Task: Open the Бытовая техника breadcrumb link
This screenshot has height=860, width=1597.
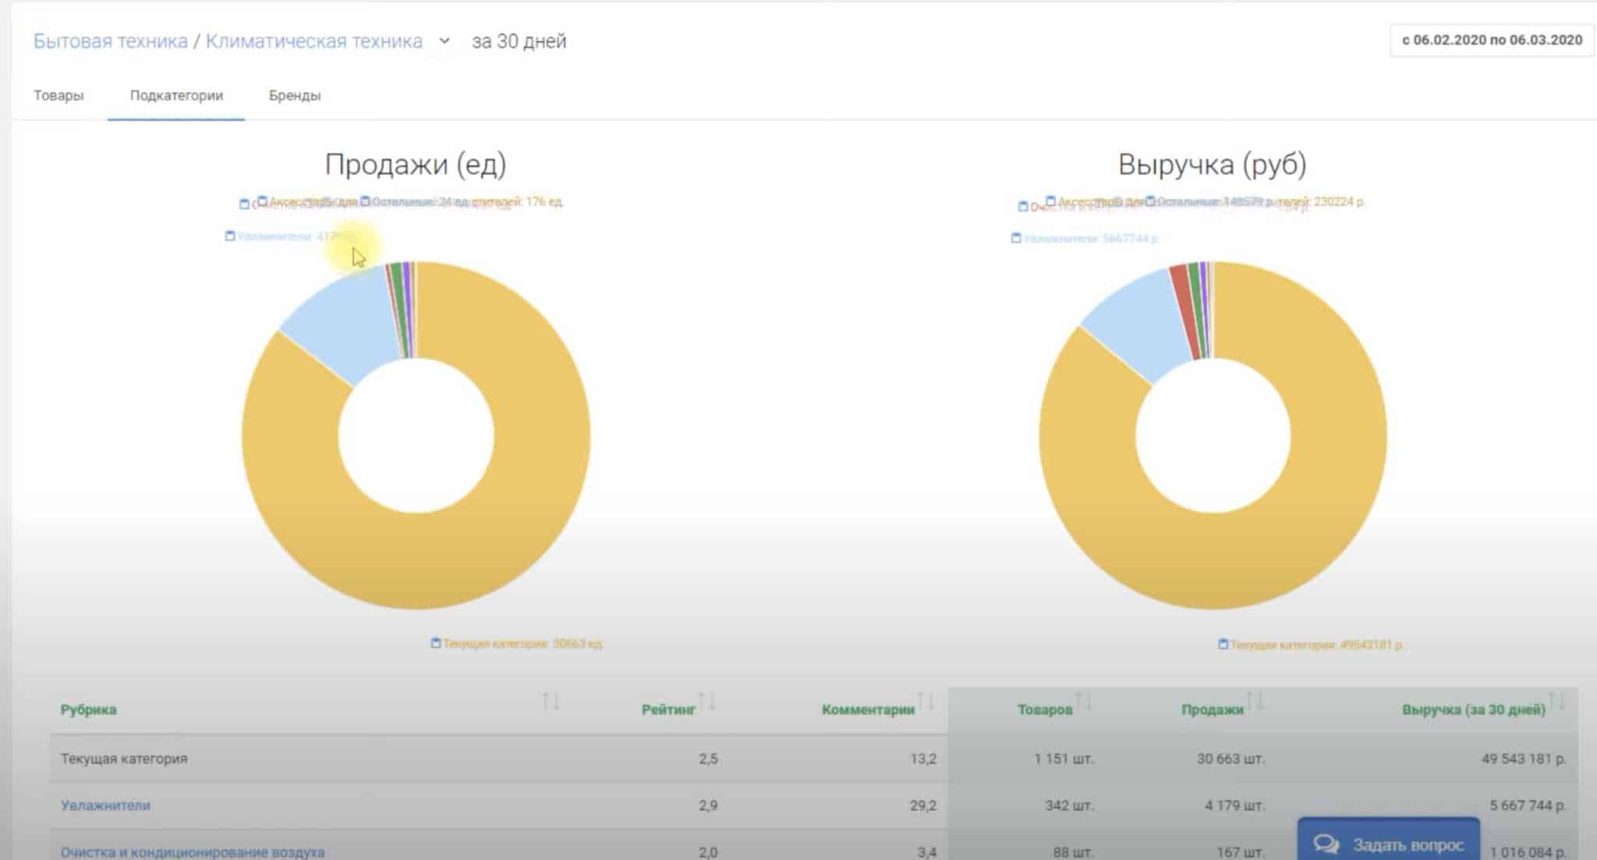Action: pyautogui.click(x=110, y=41)
